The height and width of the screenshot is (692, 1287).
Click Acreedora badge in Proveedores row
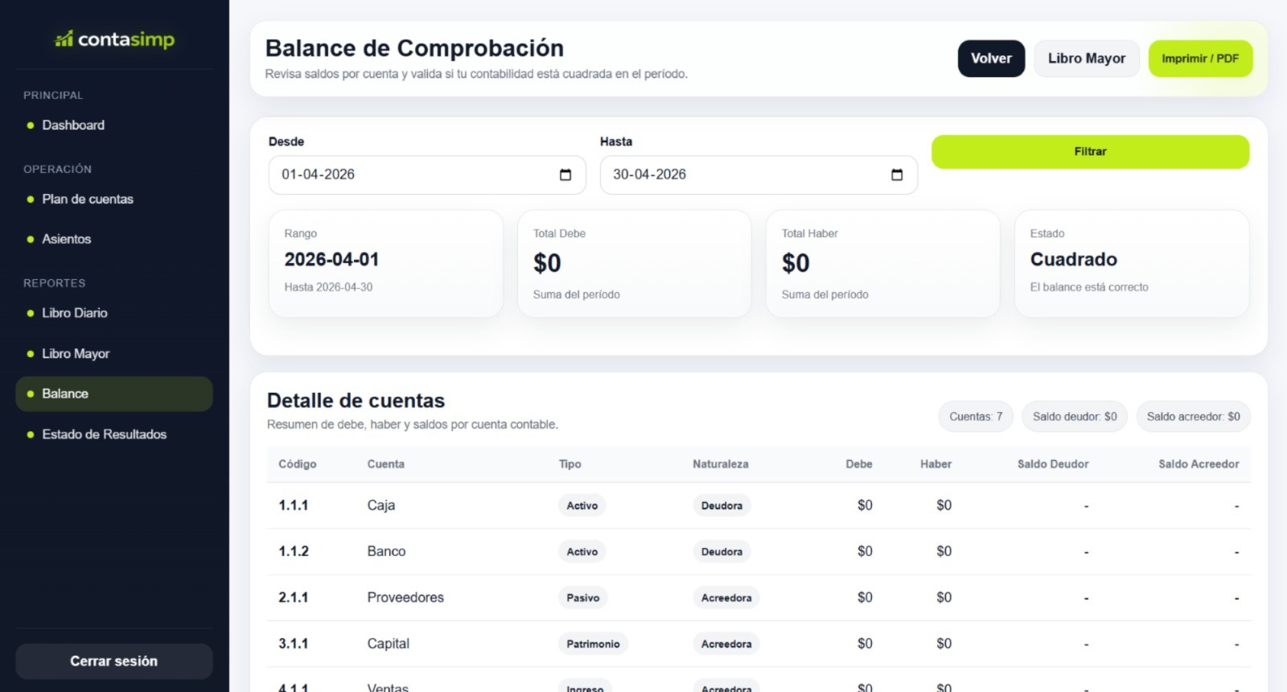(x=726, y=597)
